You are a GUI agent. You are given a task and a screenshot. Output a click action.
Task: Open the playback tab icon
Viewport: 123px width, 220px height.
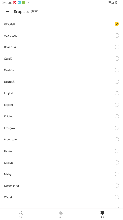[61, 213]
